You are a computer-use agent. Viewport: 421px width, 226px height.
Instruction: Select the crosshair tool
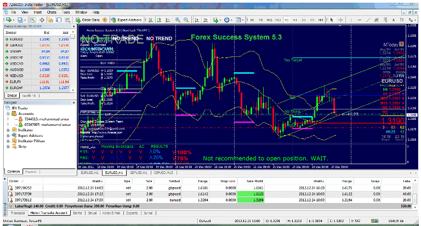(x=340, y=20)
